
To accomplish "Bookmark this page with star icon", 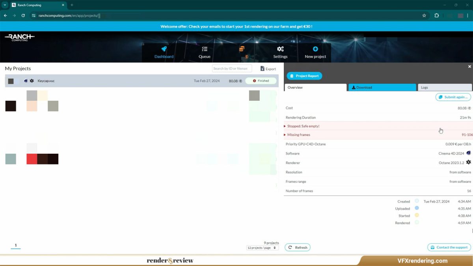I will click(424, 16).
